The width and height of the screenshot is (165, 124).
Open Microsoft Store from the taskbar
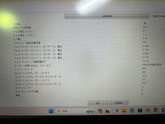[x=140, y=110]
